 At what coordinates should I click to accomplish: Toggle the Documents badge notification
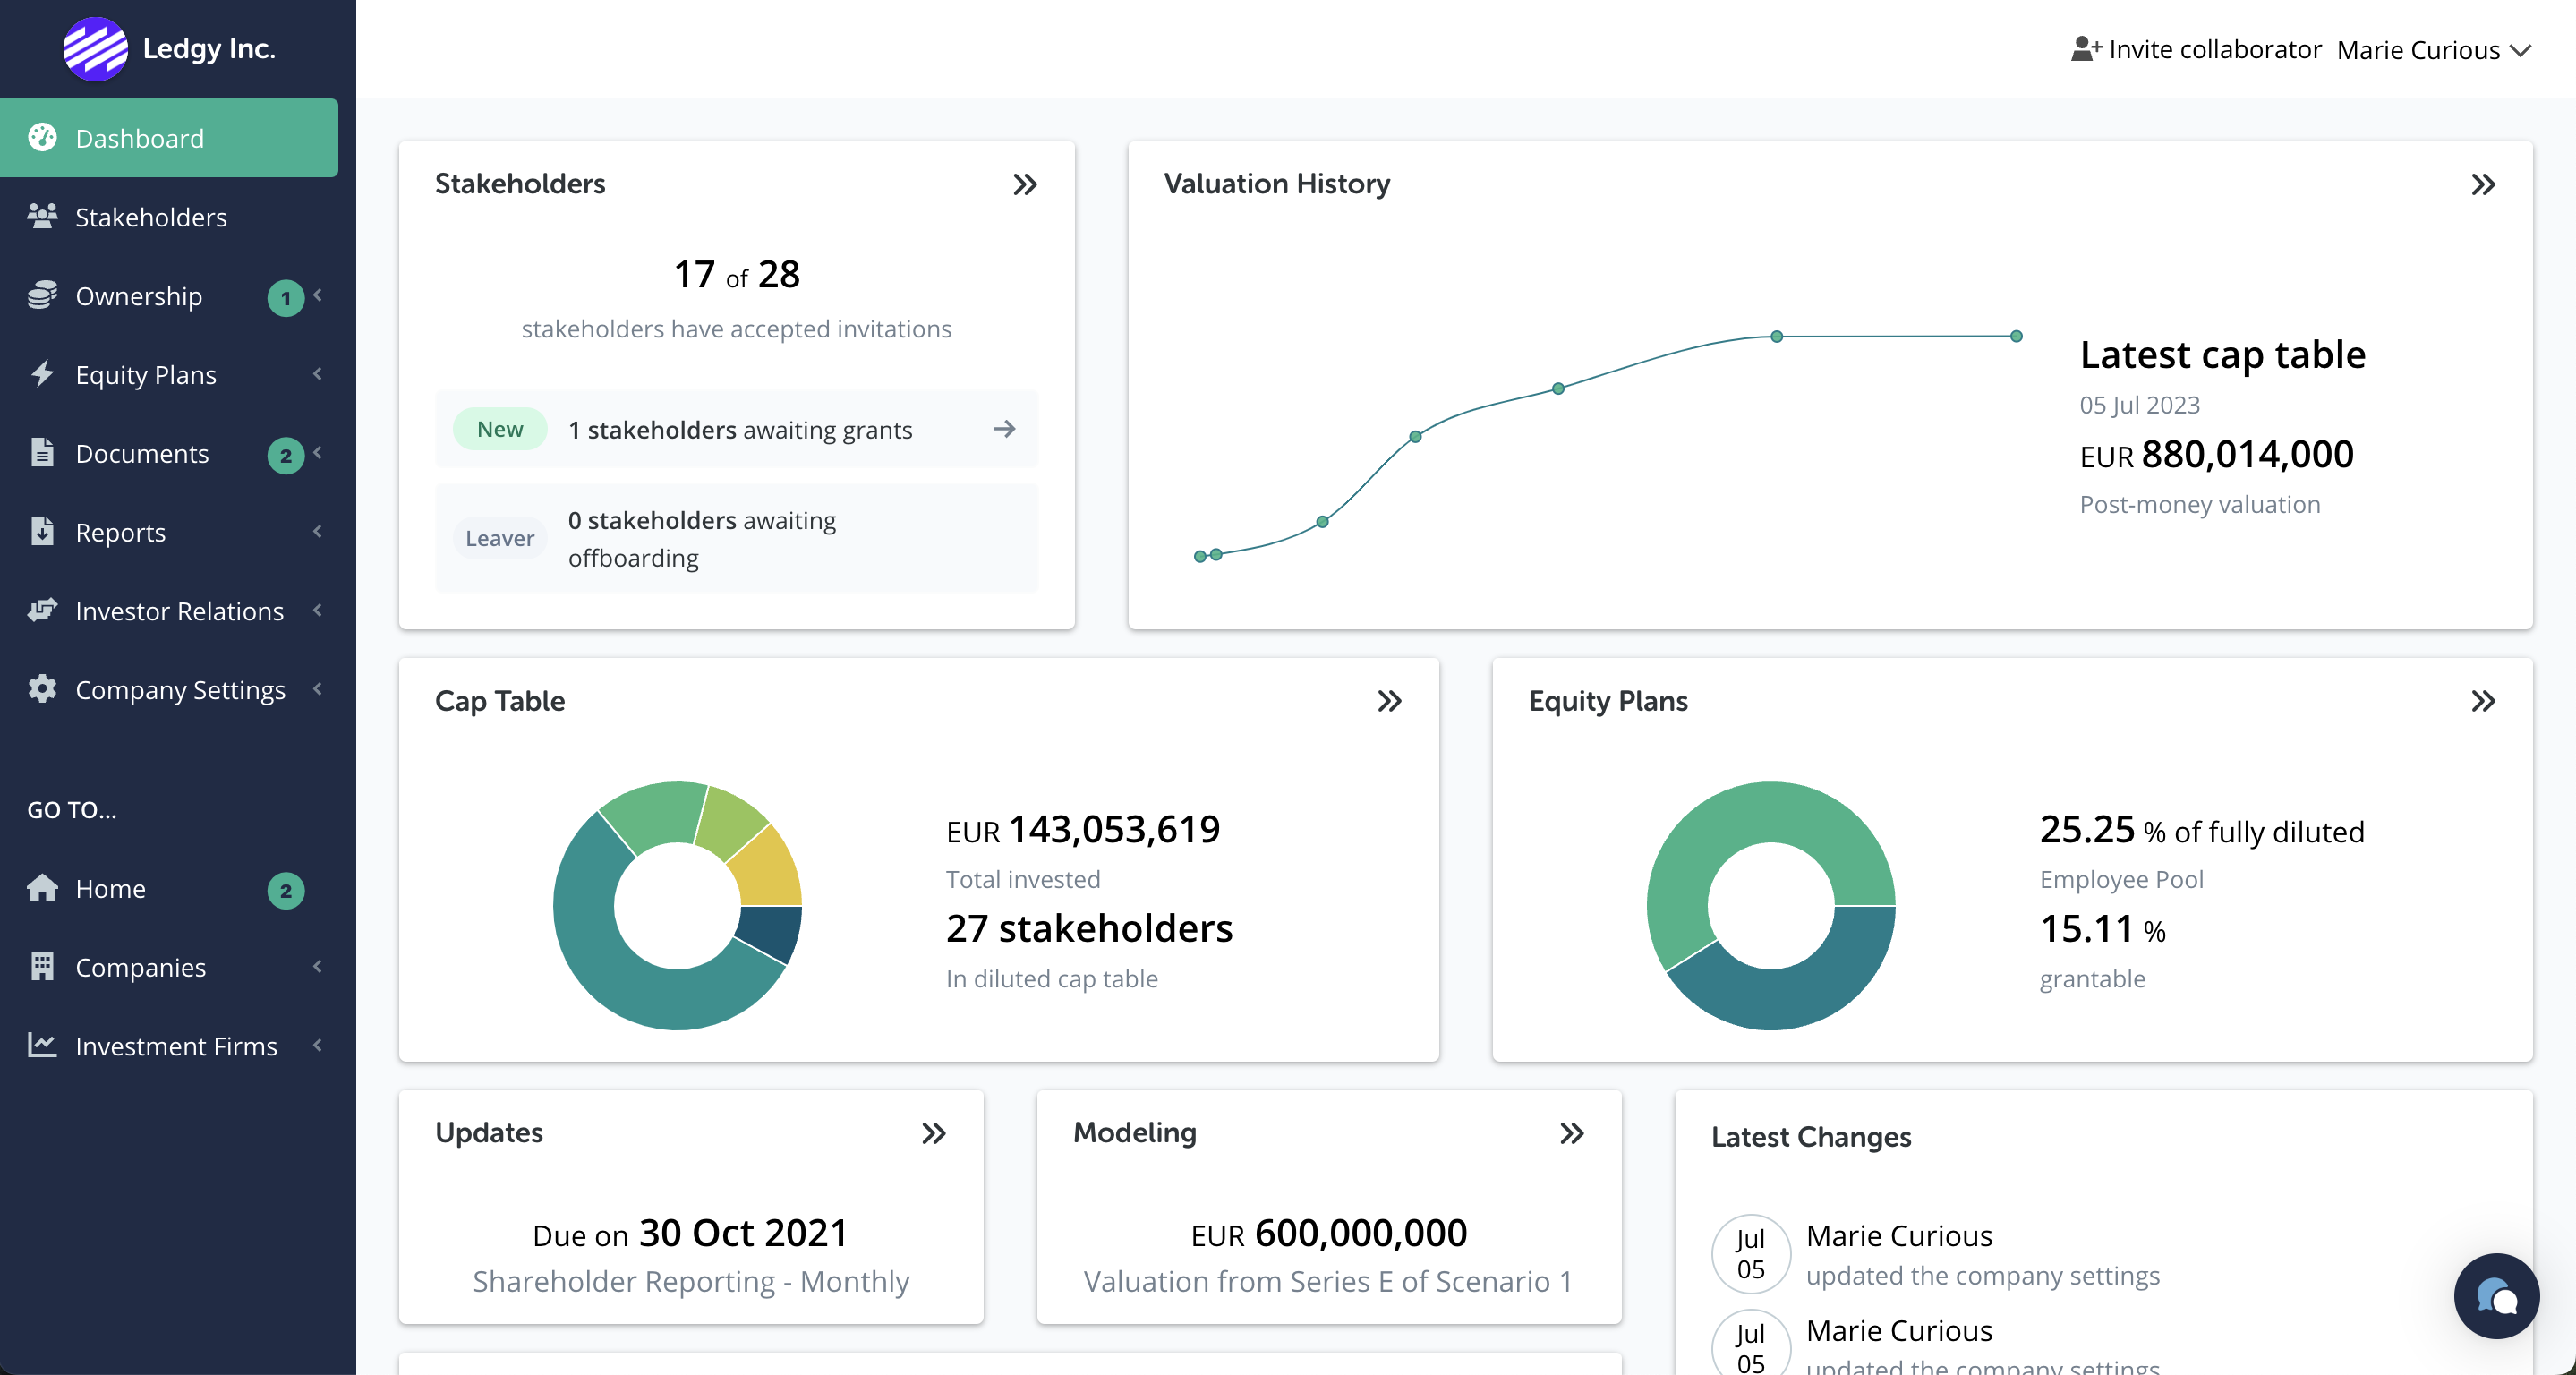click(x=286, y=453)
